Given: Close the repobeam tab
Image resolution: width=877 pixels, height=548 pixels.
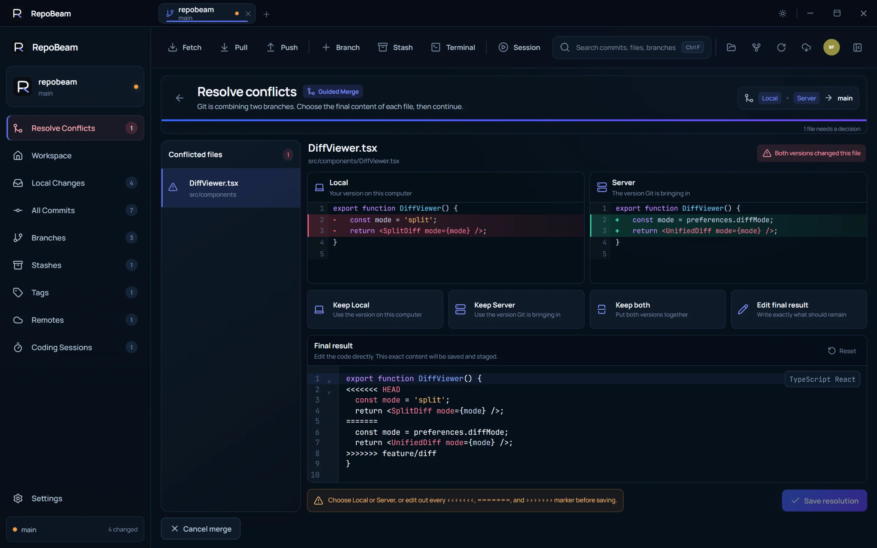Looking at the screenshot, I should coord(248,14).
